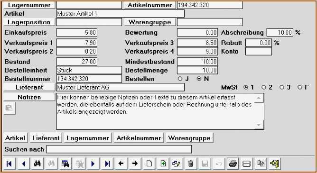Search by Artikelnummer button in bottom row
The height and width of the screenshot is (173, 317).
pos(139,138)
